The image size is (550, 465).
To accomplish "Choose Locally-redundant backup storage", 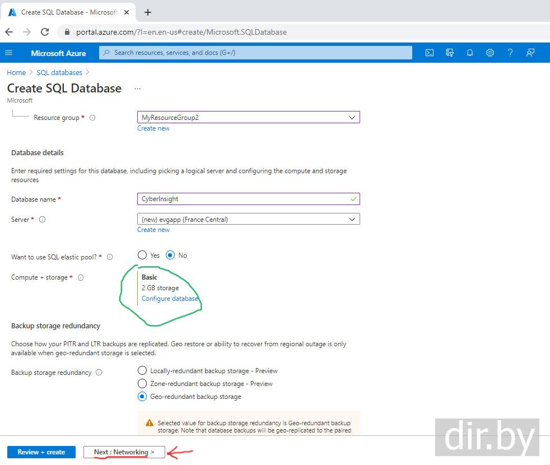I will tap(142, 370).
